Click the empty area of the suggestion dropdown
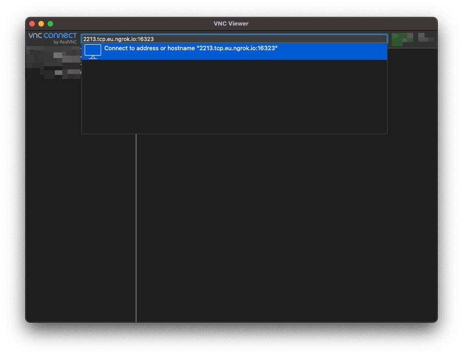The image size is (463, 356). coord(234,98)
